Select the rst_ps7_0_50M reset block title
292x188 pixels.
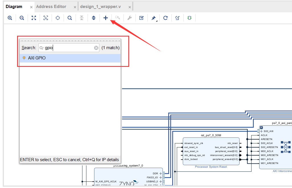[x=211, y=135]
